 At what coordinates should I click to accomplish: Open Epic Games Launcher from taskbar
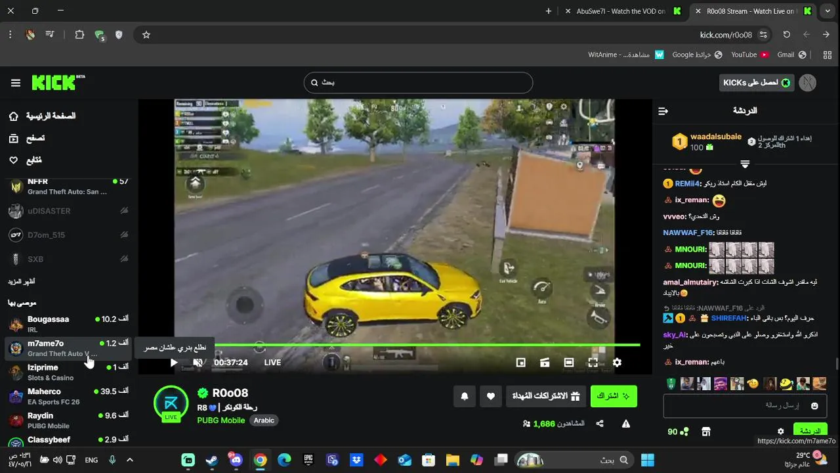click(x=308, y=460)
